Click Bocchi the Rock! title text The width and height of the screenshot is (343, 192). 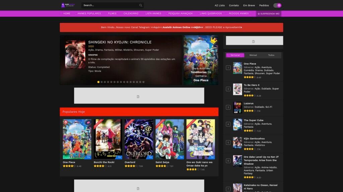coord(104,162)
